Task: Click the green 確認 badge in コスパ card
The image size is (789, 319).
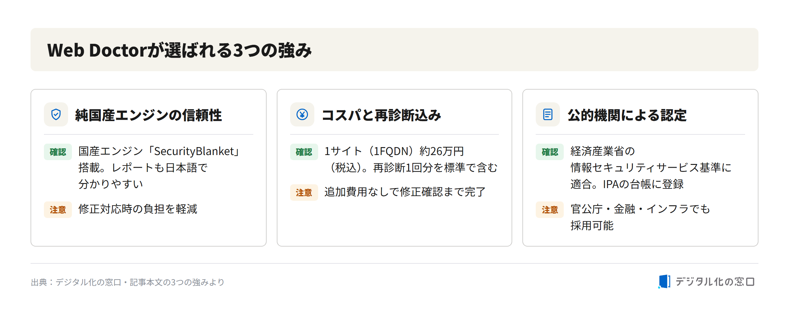Action: [x=304, y=152]
